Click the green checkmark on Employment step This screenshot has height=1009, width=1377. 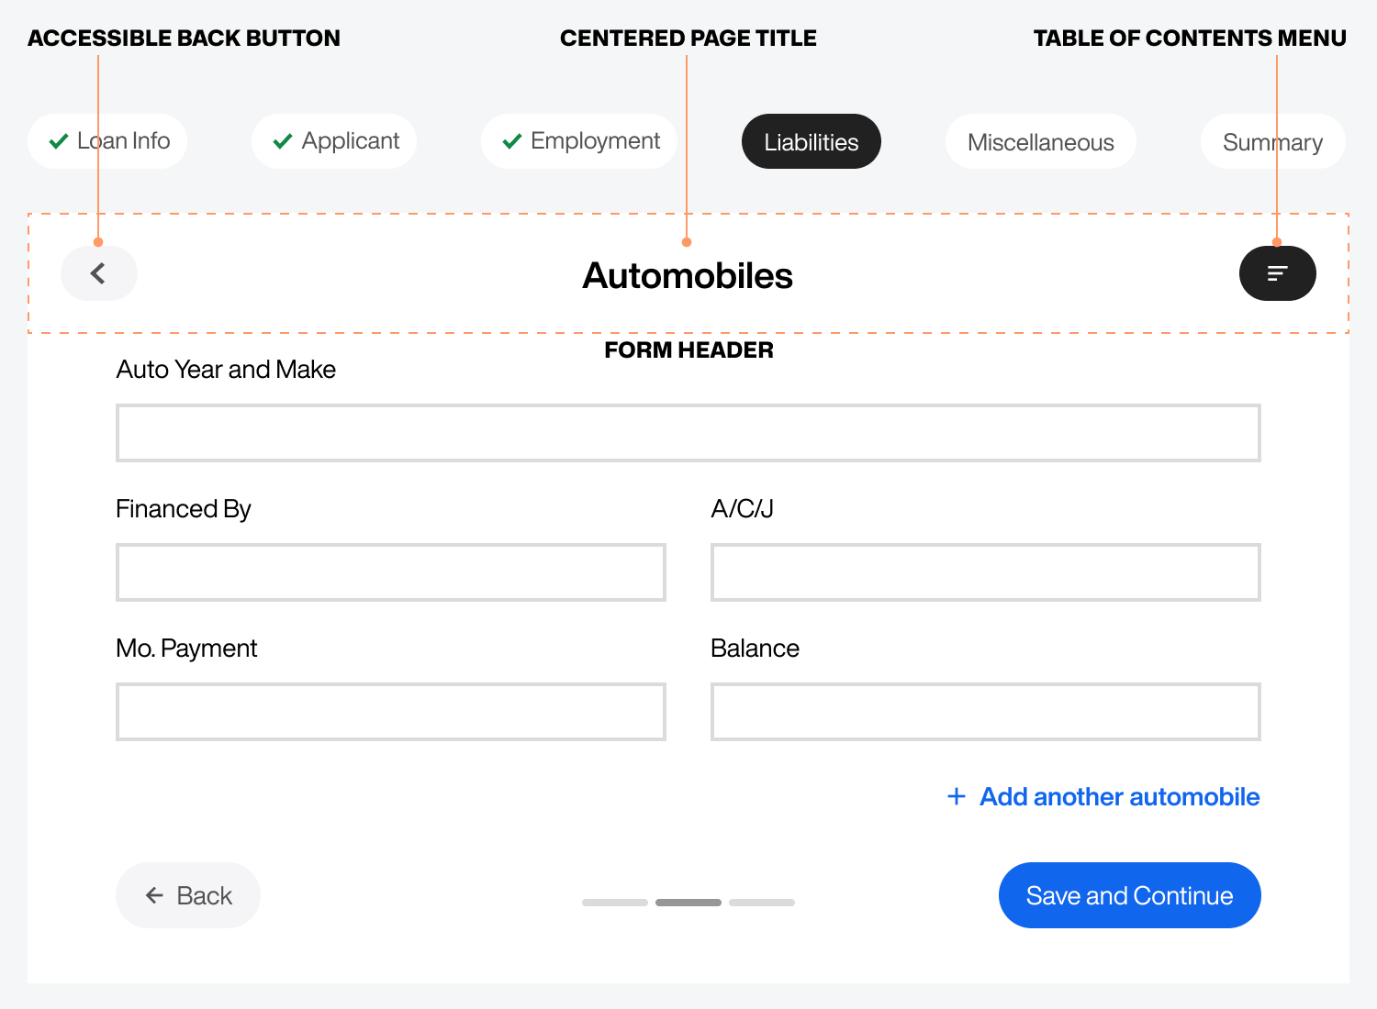tap(512, 141)
